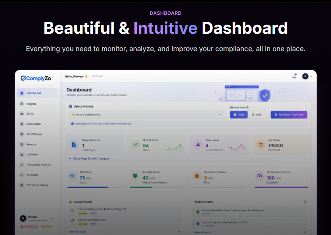
Task: Click the Competitor Analysis arrows icon
Action: pos(22,165)
